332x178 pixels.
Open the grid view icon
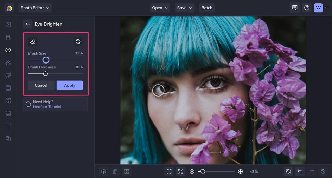tap(127, 171)
